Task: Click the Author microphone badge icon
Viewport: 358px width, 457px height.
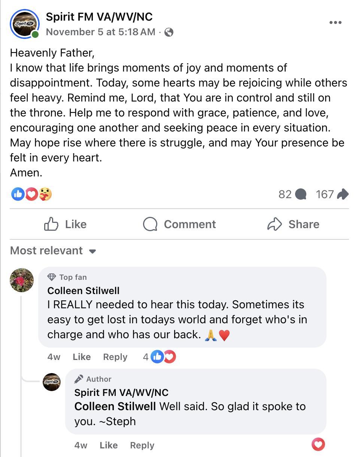Action: click(79, 379)
